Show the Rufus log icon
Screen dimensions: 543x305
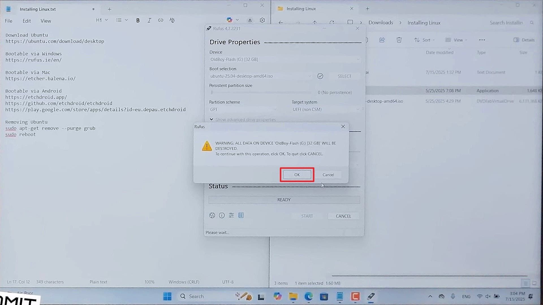(x=241, y=215)
